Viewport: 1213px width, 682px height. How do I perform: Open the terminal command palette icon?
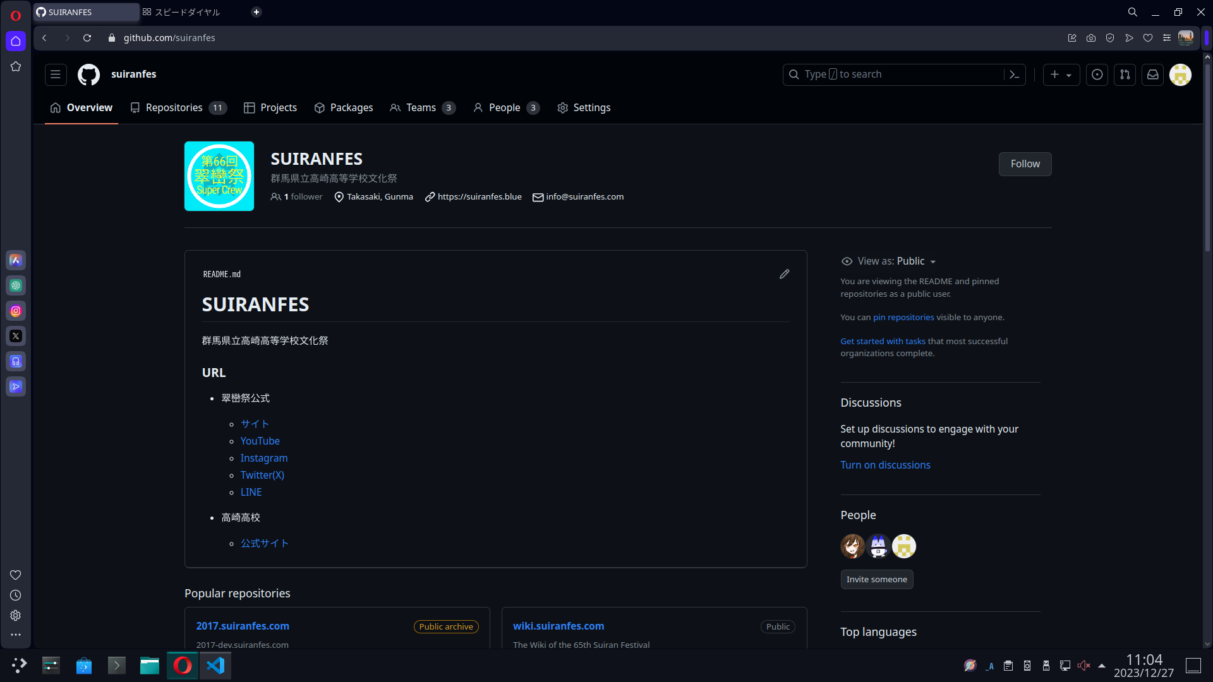coord(1014,74)
